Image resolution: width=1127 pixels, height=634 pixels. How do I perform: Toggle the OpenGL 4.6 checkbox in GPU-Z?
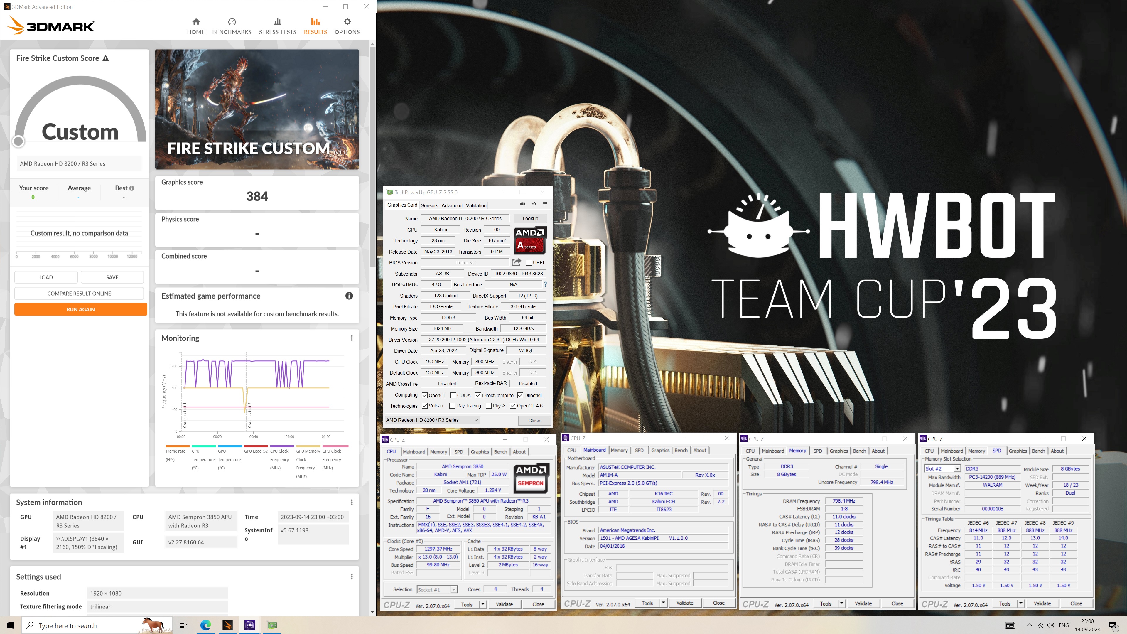(x=513, y=406)
